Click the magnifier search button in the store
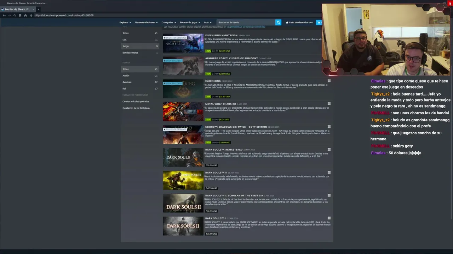 pos(278,22)
